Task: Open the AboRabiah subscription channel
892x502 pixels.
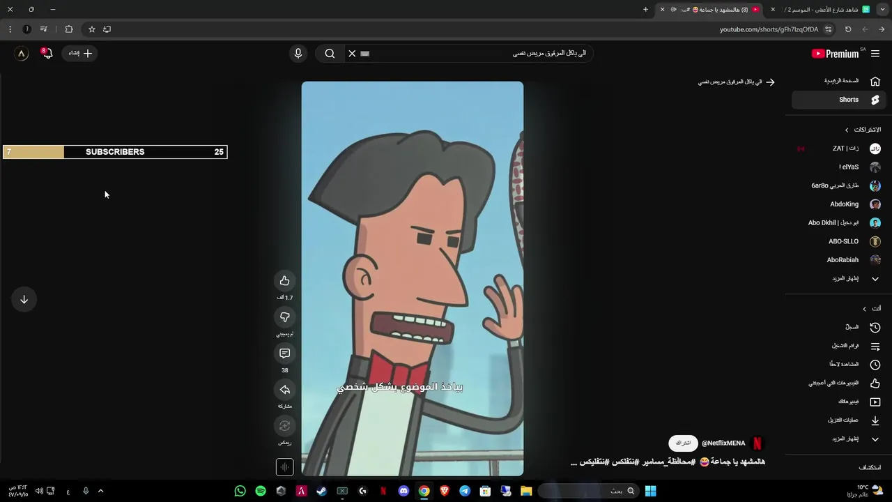Action: tap(839, 260)
